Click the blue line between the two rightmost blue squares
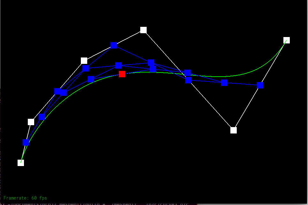This screenshot has height=205, width=308. [242, 84]
